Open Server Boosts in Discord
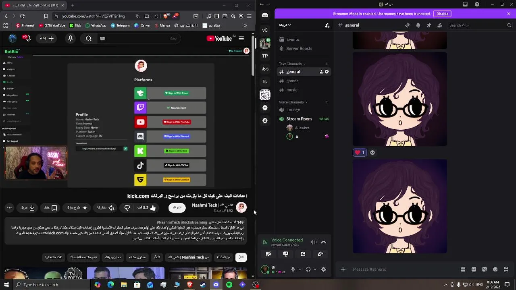The image size is (516, 290). (304, 48)
